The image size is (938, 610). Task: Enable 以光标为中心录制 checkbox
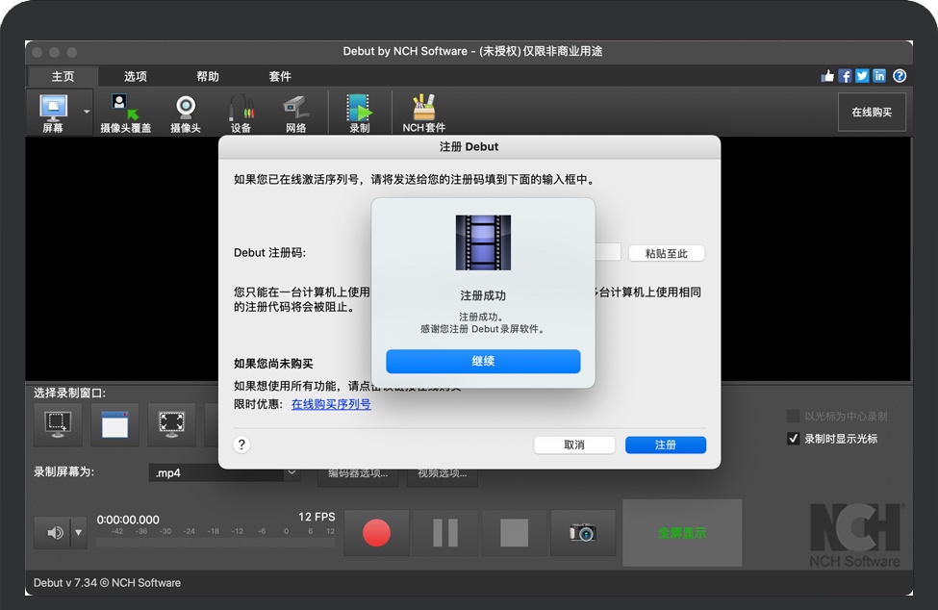click(794, 417)
